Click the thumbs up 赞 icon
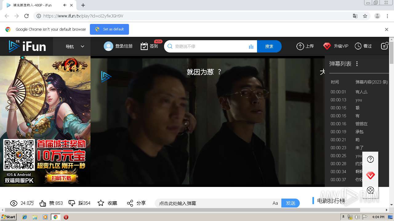394x221 pixels. (x=43, y=203)
